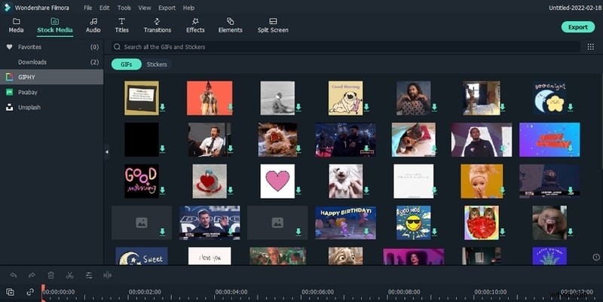
Task: Download the Barbie doll GIF
Action: 502,191
